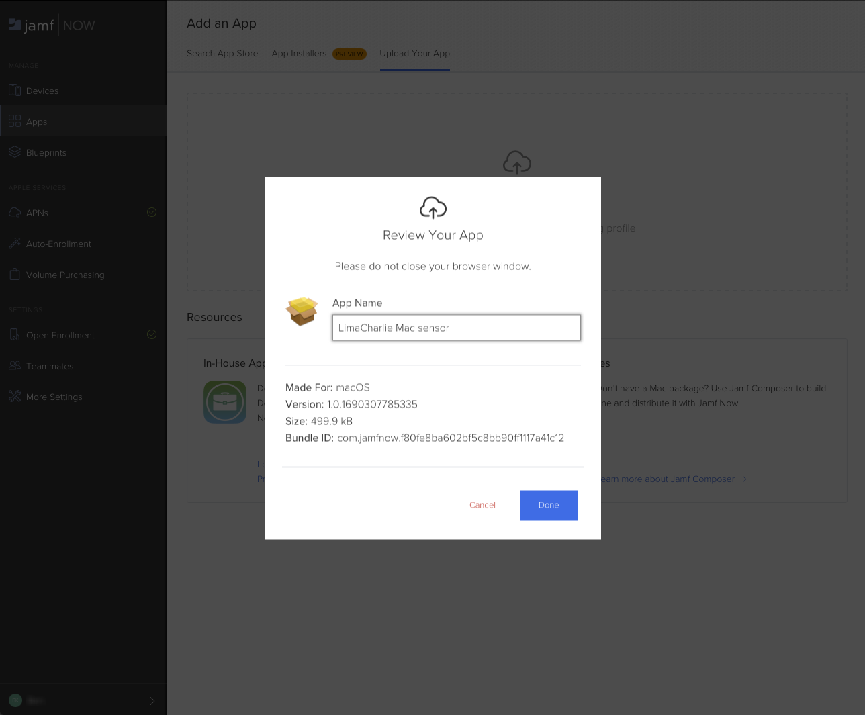Go to Volume Purchasing

[64, 275]
